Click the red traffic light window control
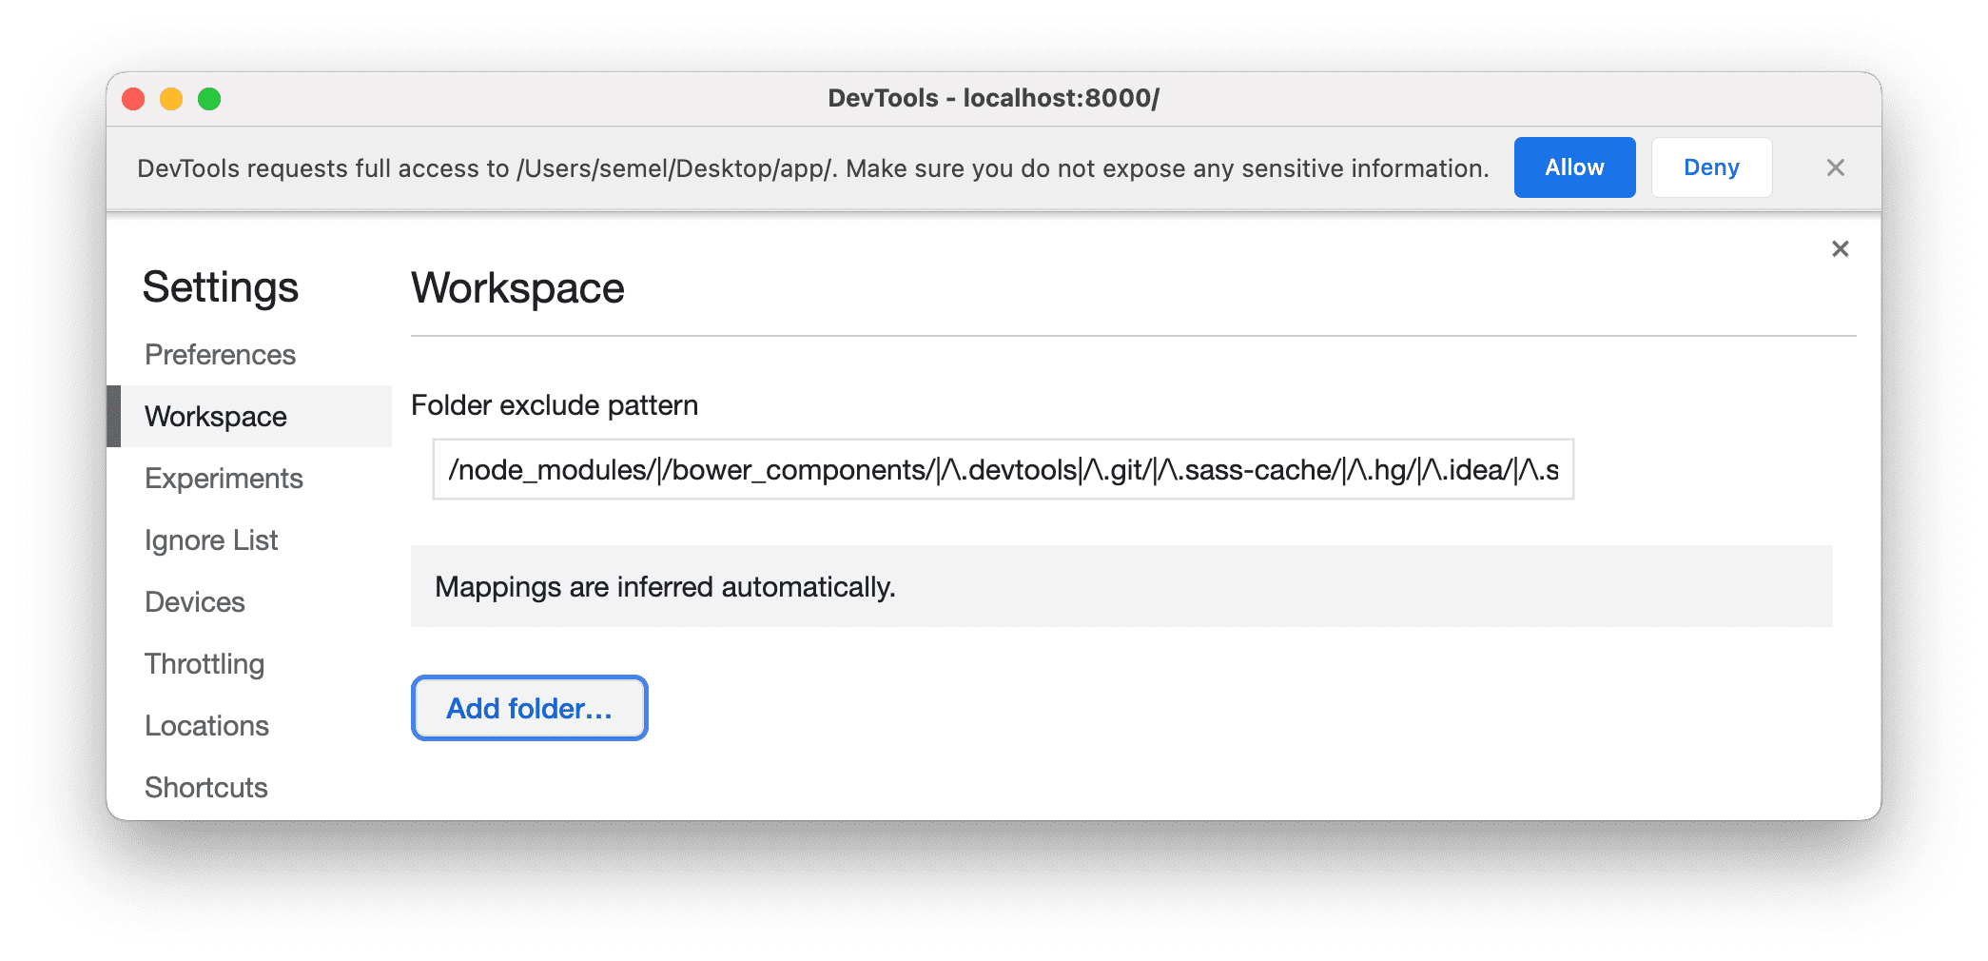The height and width of the screenshot is (961, 1988). (134, 98)
